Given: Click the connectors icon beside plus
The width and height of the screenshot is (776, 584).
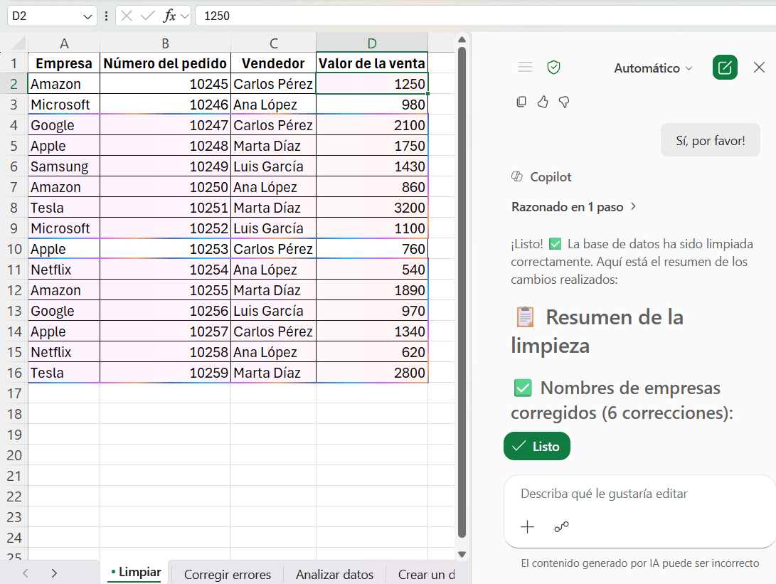Looking at the screenshot, I should point(562,527).
